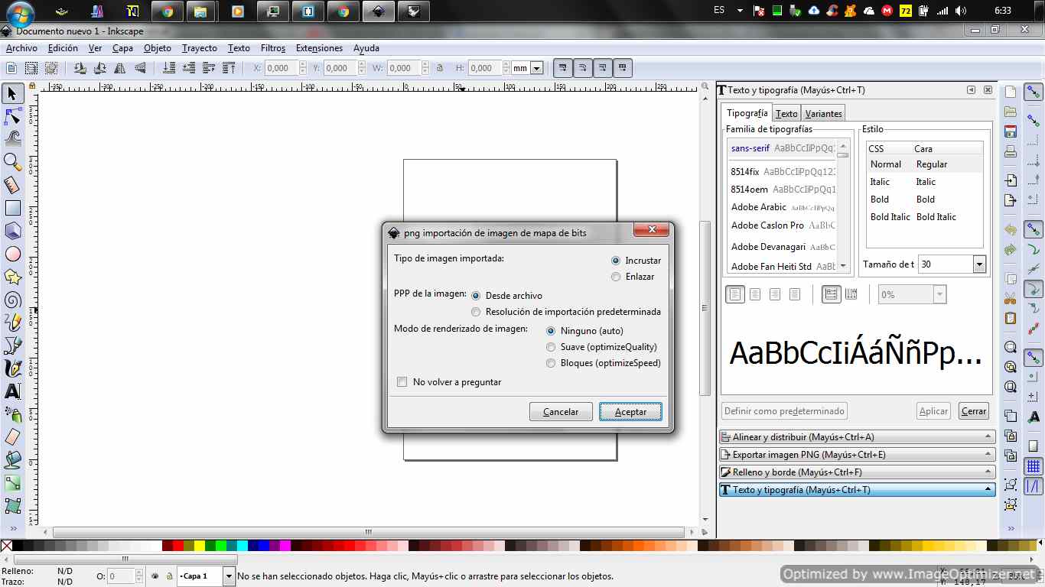
Task: Select the Spray tool
Action: [x=12, y=414]
